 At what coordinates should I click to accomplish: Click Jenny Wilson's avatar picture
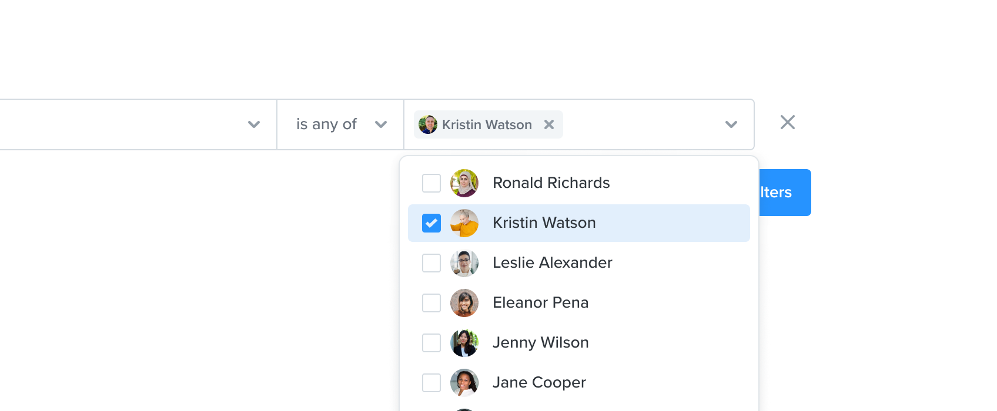464,343
